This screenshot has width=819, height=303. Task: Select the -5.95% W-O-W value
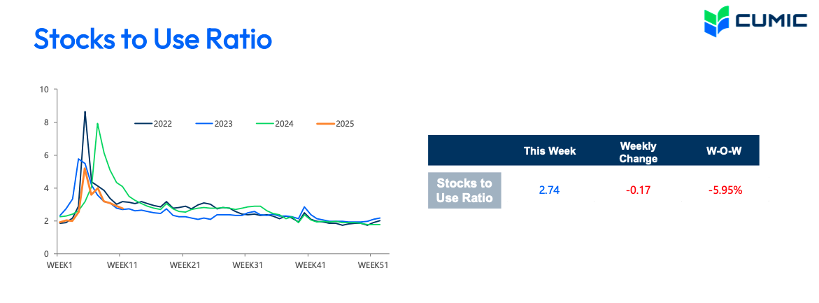[x=723, y=190]
